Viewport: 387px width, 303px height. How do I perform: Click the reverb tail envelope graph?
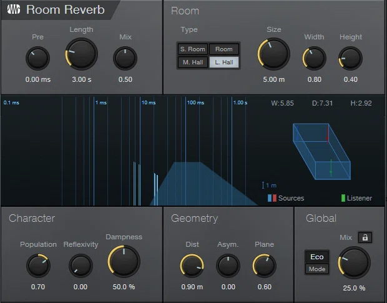pyautogui.click(x=203, y=184)
